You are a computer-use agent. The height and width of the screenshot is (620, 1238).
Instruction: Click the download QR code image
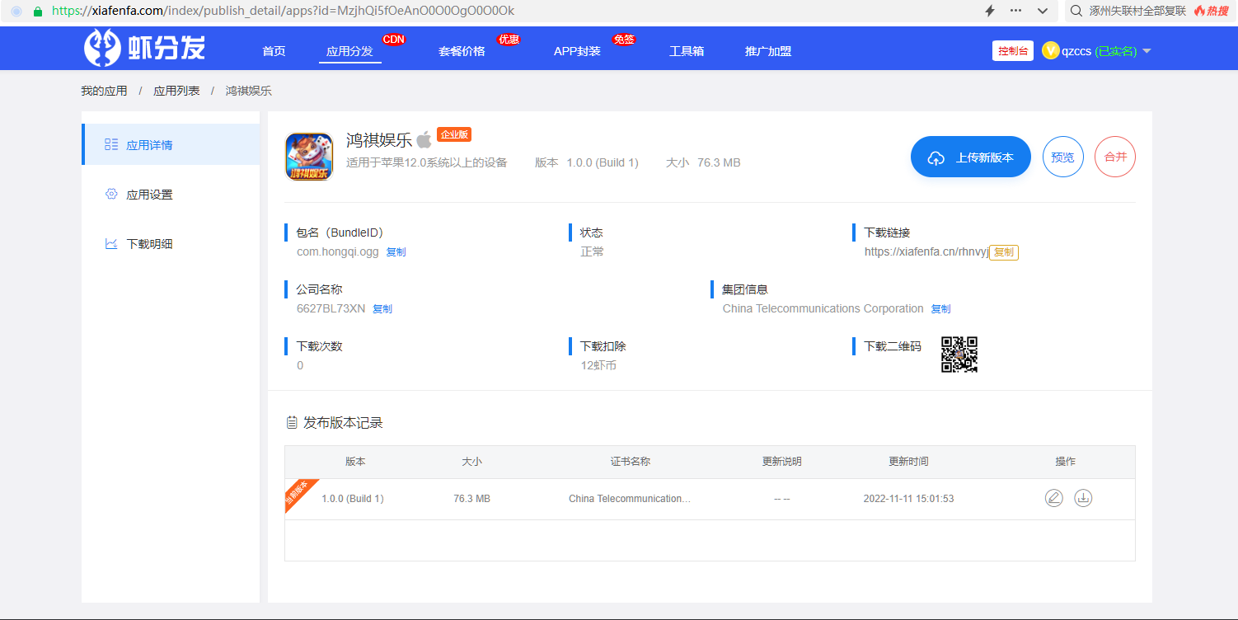pyautogui.click(x=959, y=355)
